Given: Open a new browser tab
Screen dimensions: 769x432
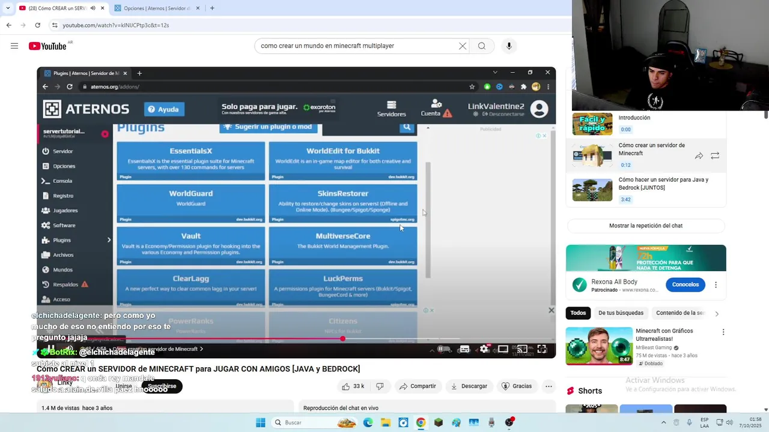Looking at the screenshot, I should 212,8.
